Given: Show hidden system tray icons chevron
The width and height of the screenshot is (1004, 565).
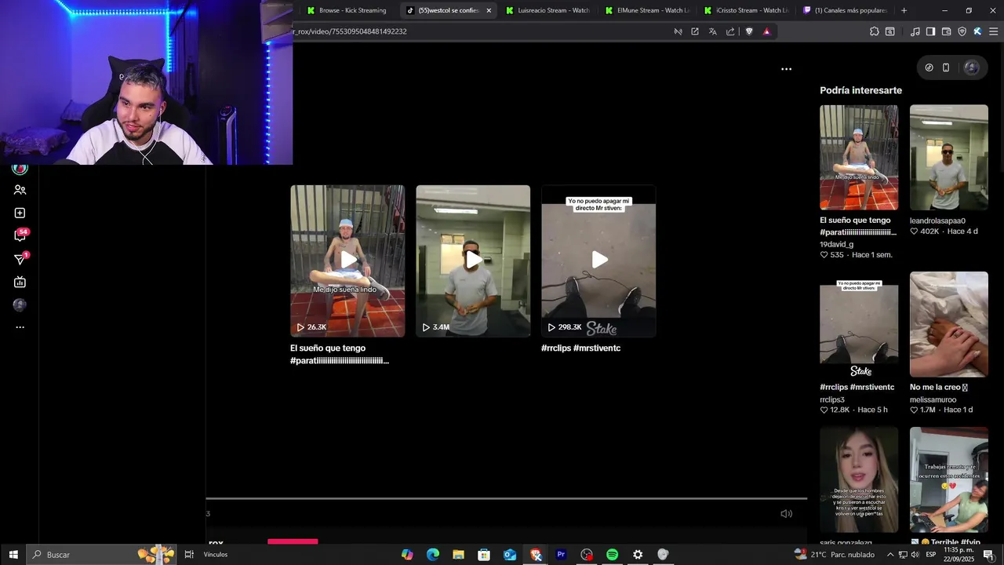Looking at the screenshot, I should tap(889, 555).
